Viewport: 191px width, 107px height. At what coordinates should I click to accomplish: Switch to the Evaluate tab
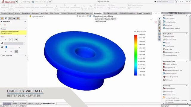(x=64, y=13)
